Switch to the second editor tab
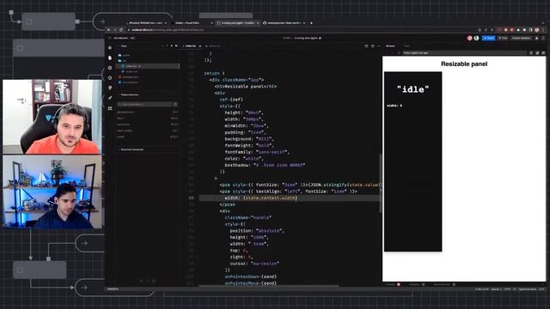The width and height of the screenshot is (550, 309). pos(214,45)
